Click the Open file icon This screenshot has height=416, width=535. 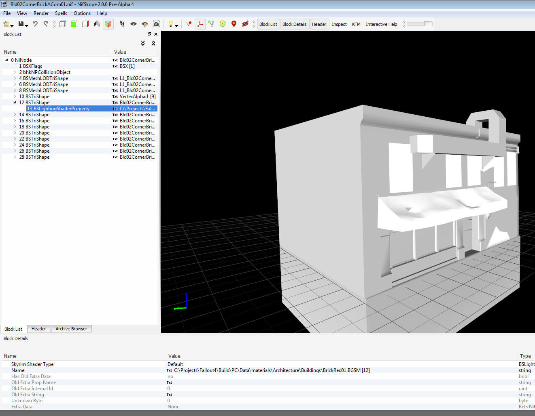click(x=6, y=24)
